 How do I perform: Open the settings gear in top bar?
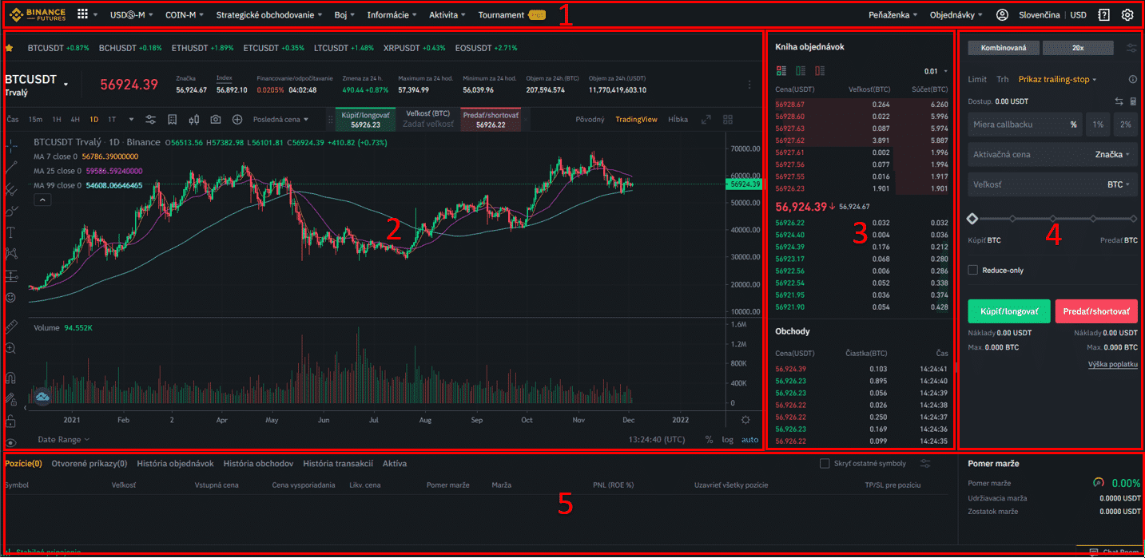(x=1127, y=15)
